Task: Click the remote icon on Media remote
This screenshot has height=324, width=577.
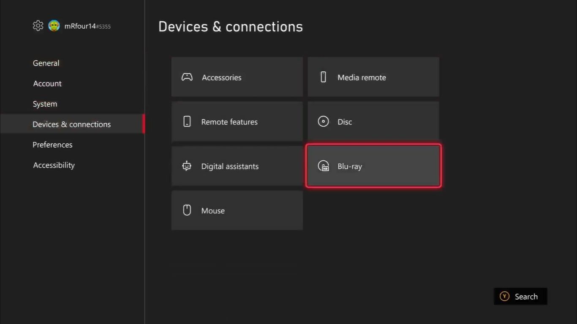Action: tap(323, 77)
